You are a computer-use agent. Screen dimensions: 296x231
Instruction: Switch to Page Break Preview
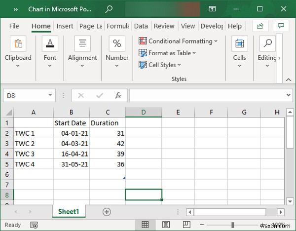(186, 225)
